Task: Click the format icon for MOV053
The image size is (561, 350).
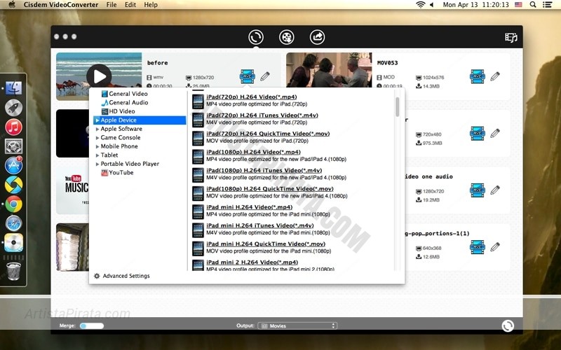Action: click(x=478, y=76)
